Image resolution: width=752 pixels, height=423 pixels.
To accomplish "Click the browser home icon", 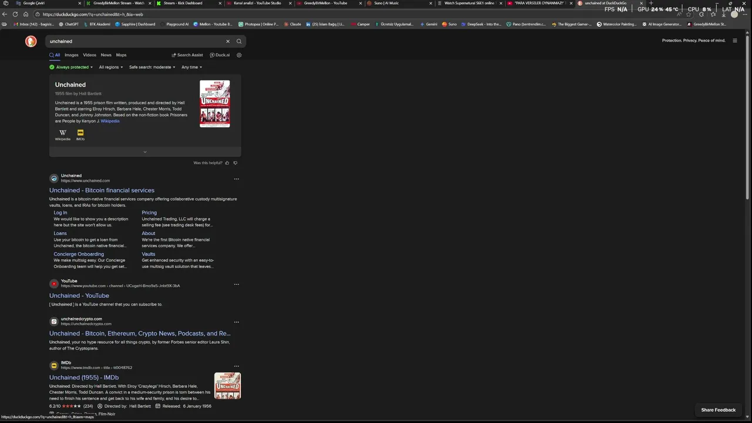I will point(26,14).
